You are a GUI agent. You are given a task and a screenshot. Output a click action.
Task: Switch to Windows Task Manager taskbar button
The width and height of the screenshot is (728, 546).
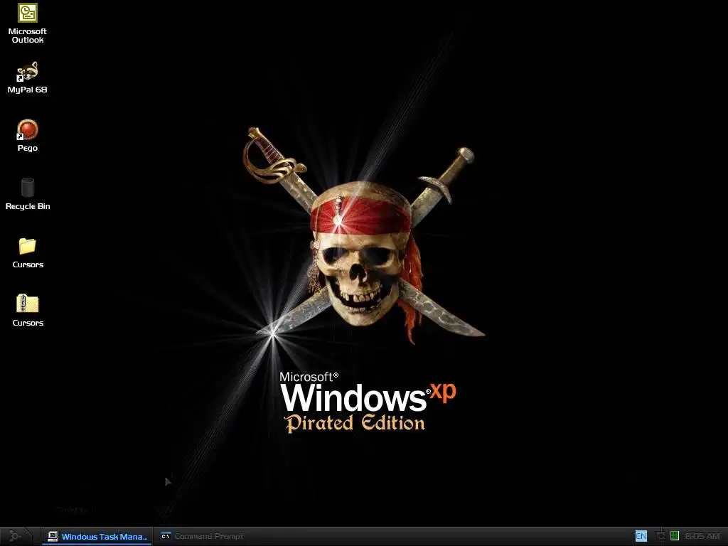97,536
